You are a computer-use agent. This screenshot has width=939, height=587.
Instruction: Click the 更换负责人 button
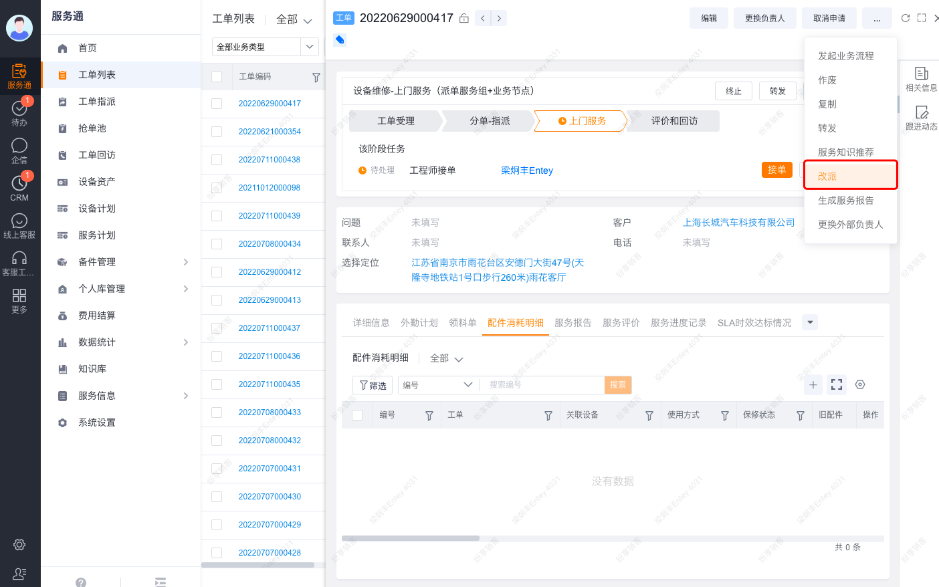click(765, 18)
